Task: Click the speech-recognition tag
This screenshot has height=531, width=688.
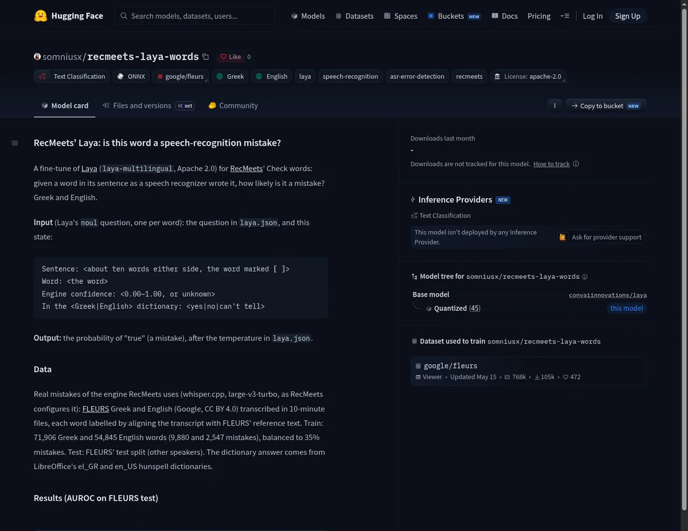Action: click(x=350, y=76)
